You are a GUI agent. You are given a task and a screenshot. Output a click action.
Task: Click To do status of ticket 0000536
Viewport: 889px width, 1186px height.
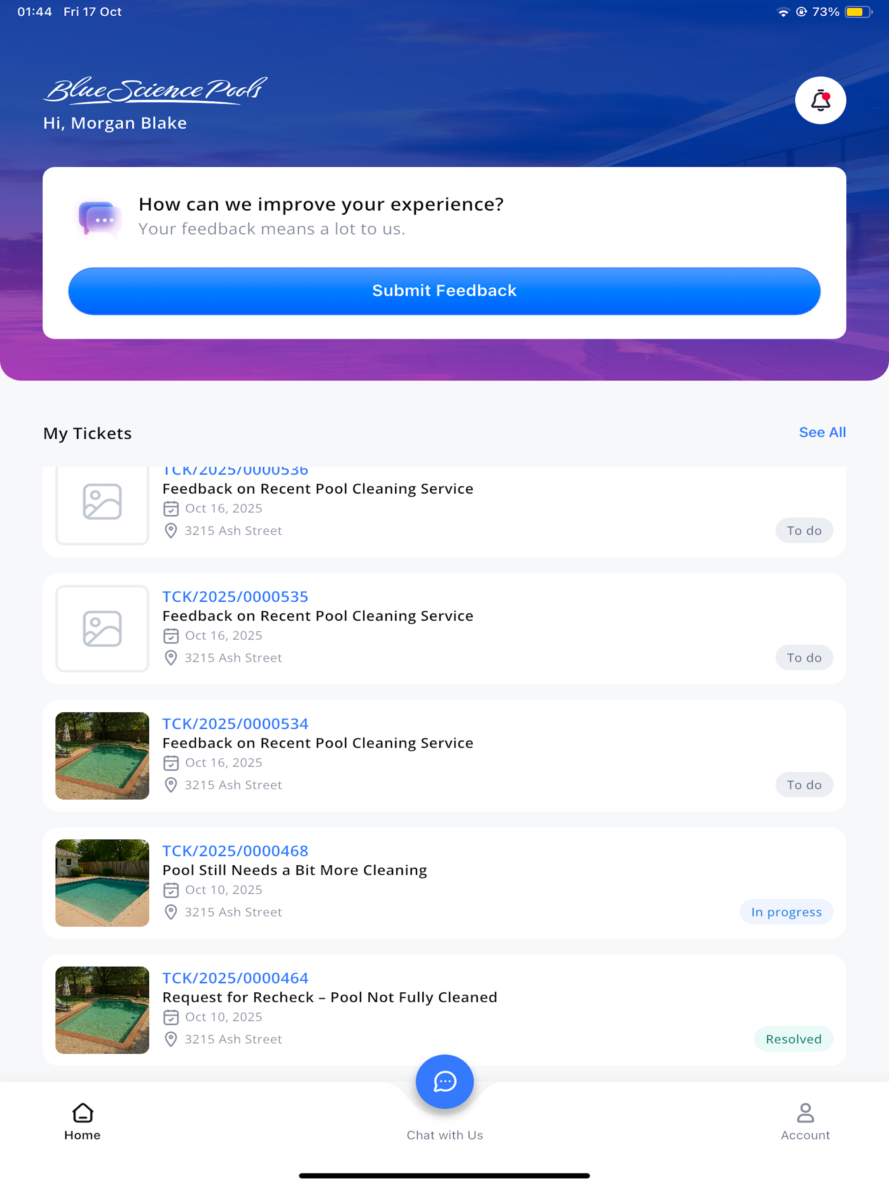pyautogui.click(x=804, y=530)
